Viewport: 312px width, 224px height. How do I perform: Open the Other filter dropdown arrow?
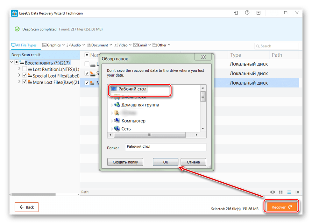169,45
